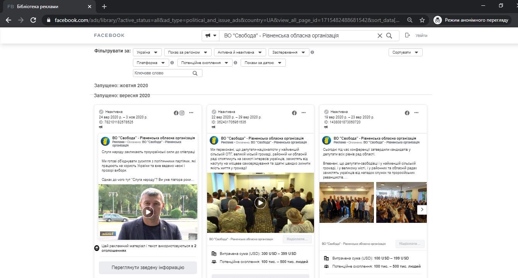This screenshot has height=278, width=518.
Task: Clear the search field with X icon
Action: 380,35
